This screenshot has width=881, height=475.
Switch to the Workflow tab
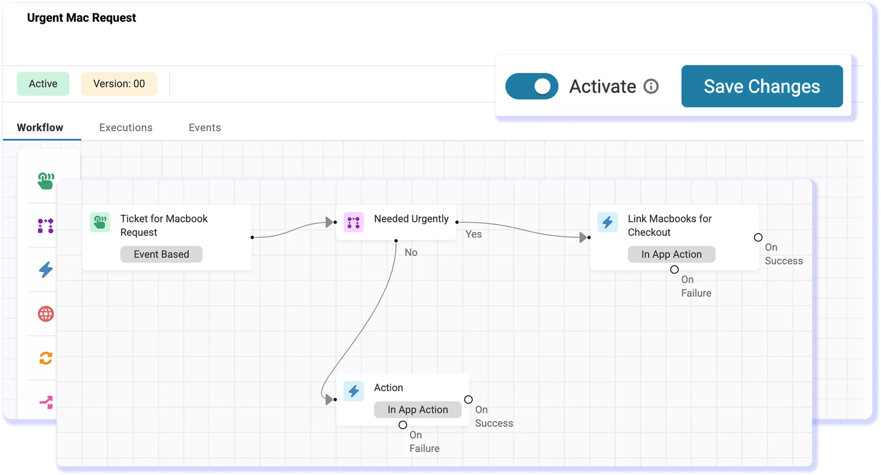coord(40,127)
